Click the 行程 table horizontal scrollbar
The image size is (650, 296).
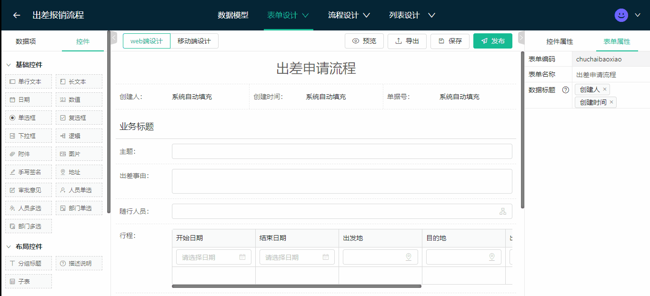coord(297,286)
